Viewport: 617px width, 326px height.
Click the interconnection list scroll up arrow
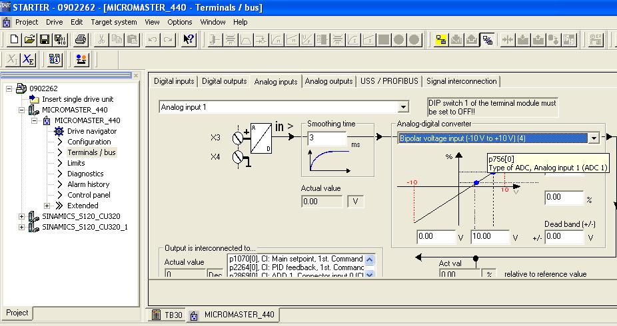[369, 259]
